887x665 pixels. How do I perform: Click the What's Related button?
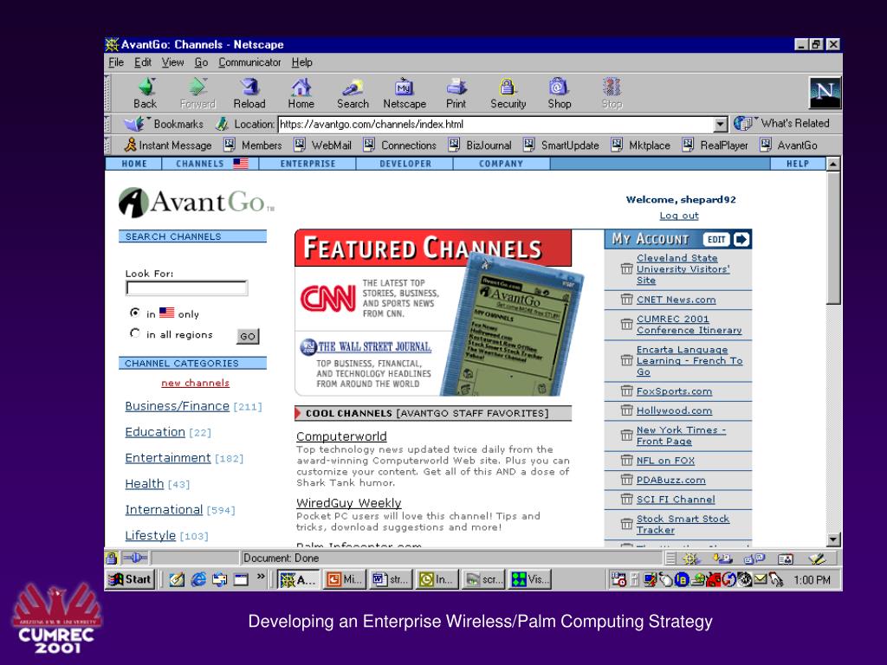[782, 123]
